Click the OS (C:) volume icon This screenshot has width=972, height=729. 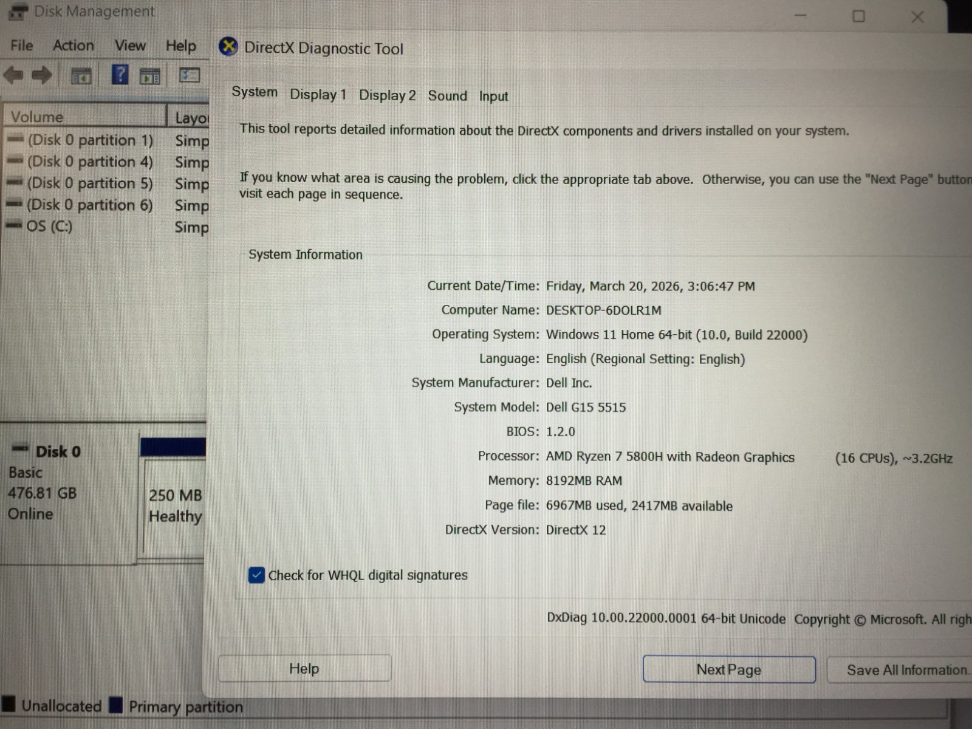point(13,225)
